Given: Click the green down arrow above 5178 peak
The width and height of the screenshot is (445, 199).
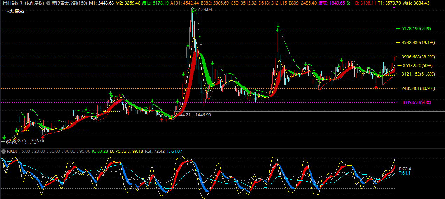Looking at the screenshot, I should click(x=278, y=26).
